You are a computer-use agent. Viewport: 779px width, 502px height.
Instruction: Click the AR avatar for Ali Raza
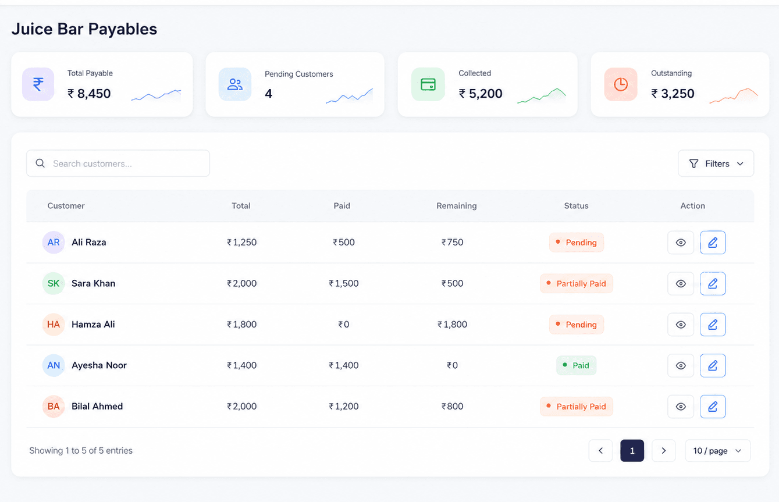tap(54, 243)
